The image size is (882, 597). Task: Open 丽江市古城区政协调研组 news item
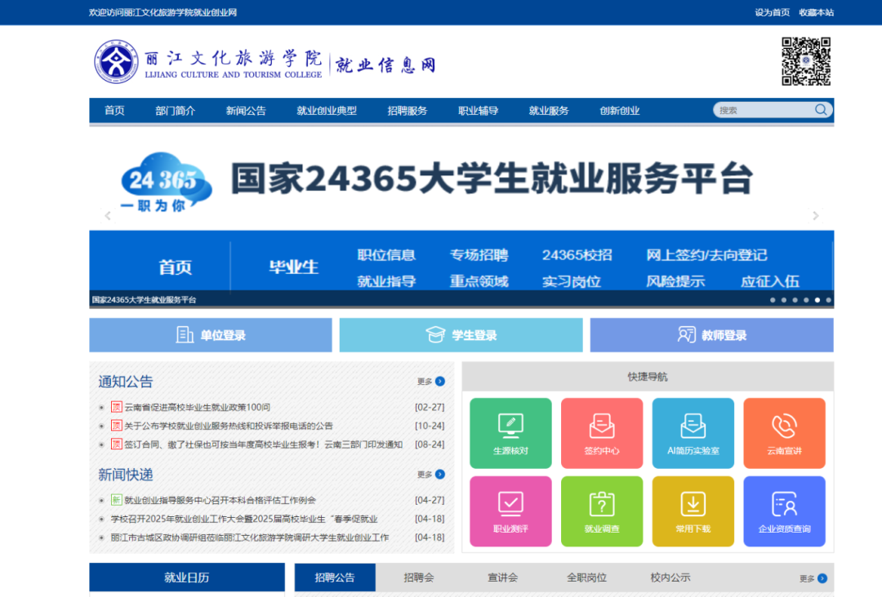click(250, 537)
